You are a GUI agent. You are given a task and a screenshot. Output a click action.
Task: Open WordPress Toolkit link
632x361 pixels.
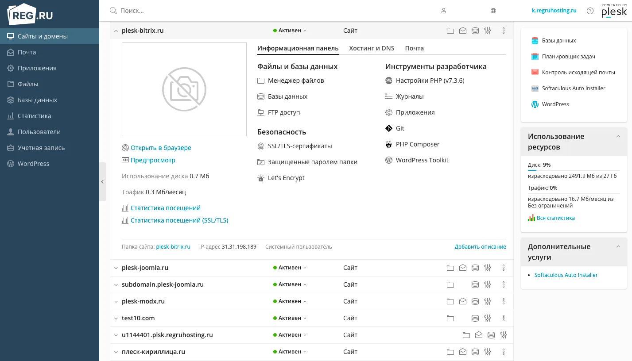click(422, 160)
